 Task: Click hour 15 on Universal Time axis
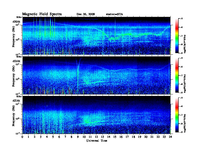pos(115,137)
